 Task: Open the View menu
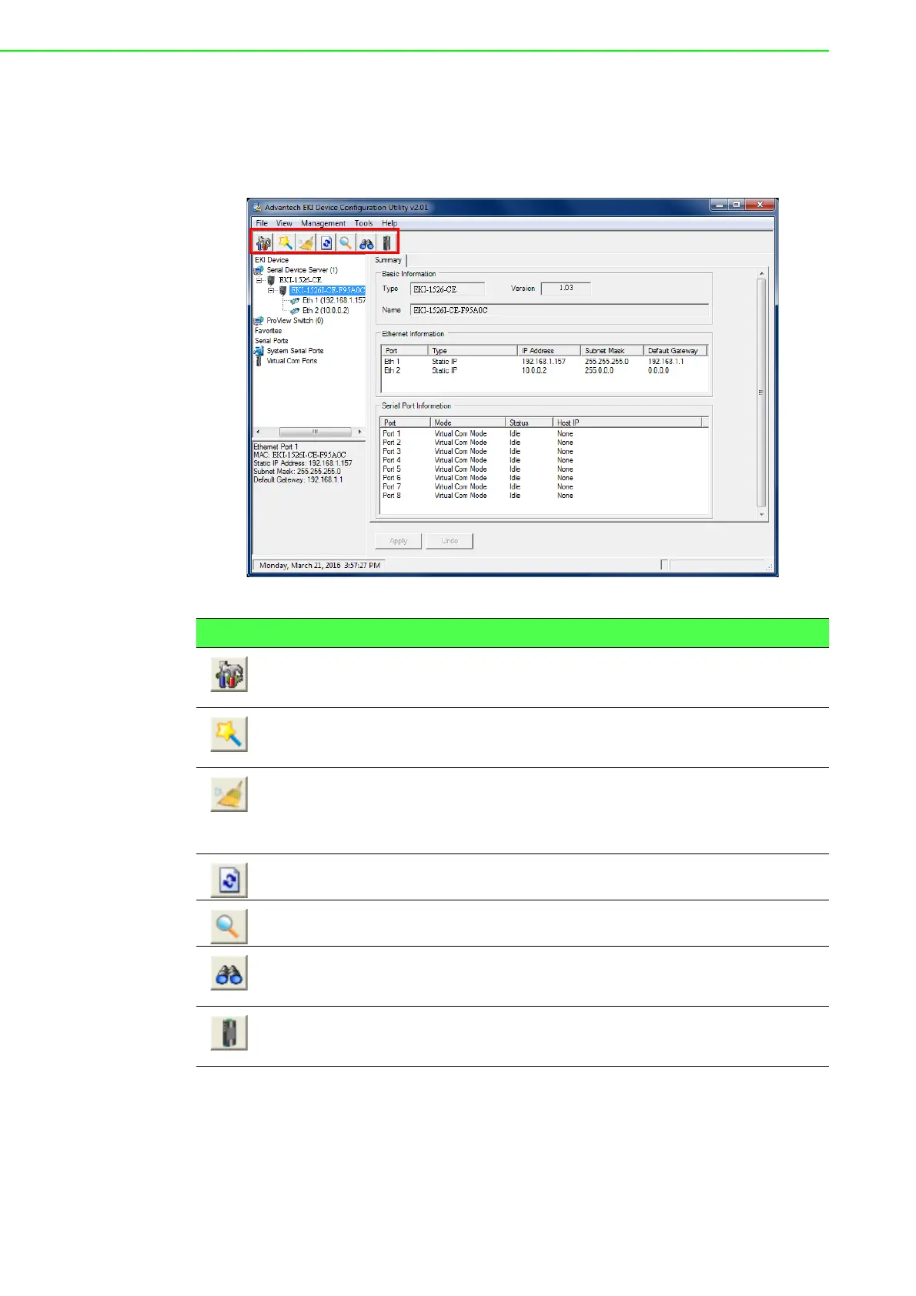click(x=284, y=223)
